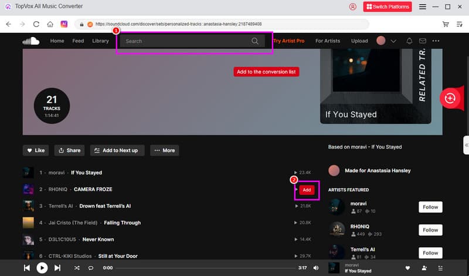Like the playing track with heart icon

(407, 268)
